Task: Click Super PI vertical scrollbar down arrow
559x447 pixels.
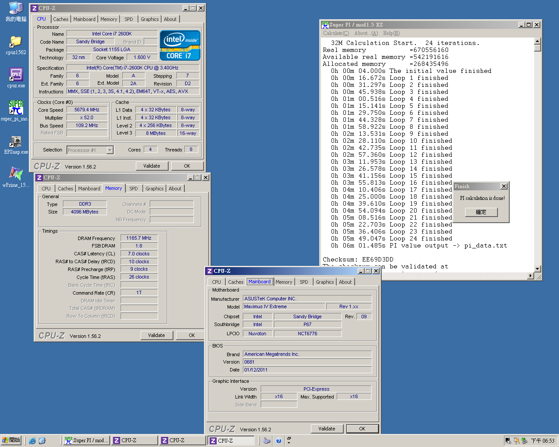Action: click(x=538, y=269)
